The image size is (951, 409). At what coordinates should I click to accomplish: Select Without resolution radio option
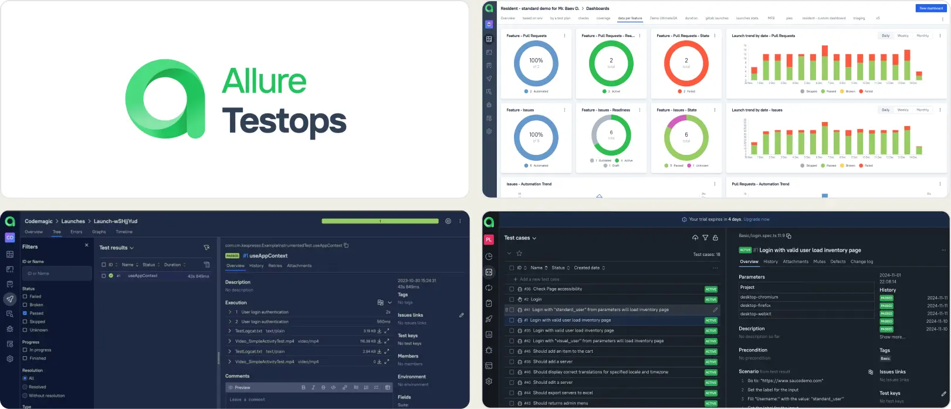tap(25, 396)
